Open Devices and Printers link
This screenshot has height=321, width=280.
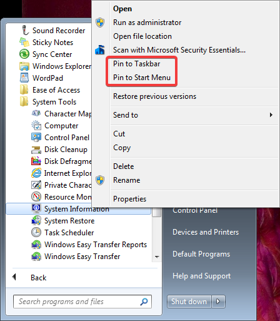pos(206,232)
